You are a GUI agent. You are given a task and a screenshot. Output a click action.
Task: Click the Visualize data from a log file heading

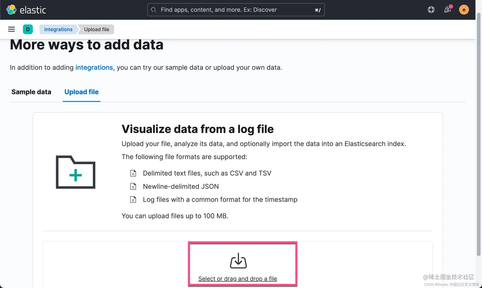pyautogui.click(x=198, y=129)
